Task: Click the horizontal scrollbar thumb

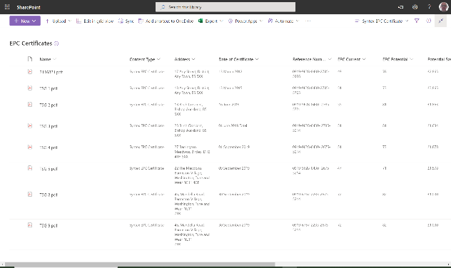Action: click(x=140, y=264)
